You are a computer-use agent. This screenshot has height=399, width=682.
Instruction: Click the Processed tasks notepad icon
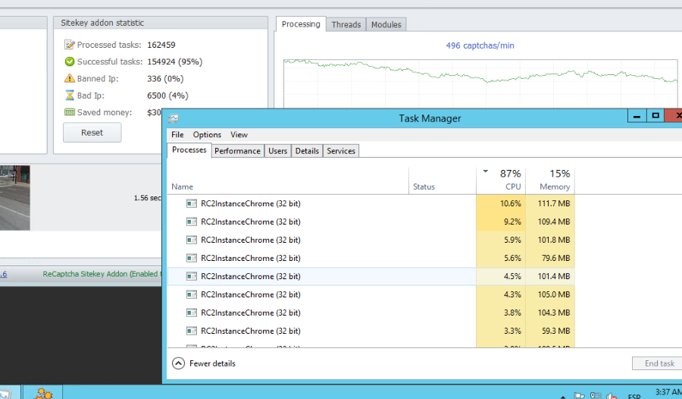(x=70, y=45)
